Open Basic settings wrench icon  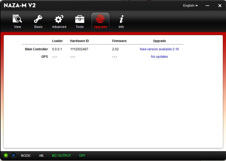[38, 19]
